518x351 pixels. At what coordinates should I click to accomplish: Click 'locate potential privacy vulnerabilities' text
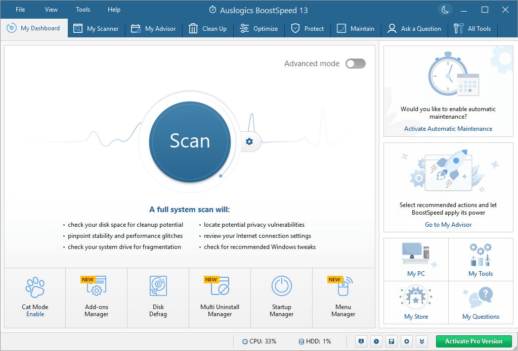coord(254,225)
